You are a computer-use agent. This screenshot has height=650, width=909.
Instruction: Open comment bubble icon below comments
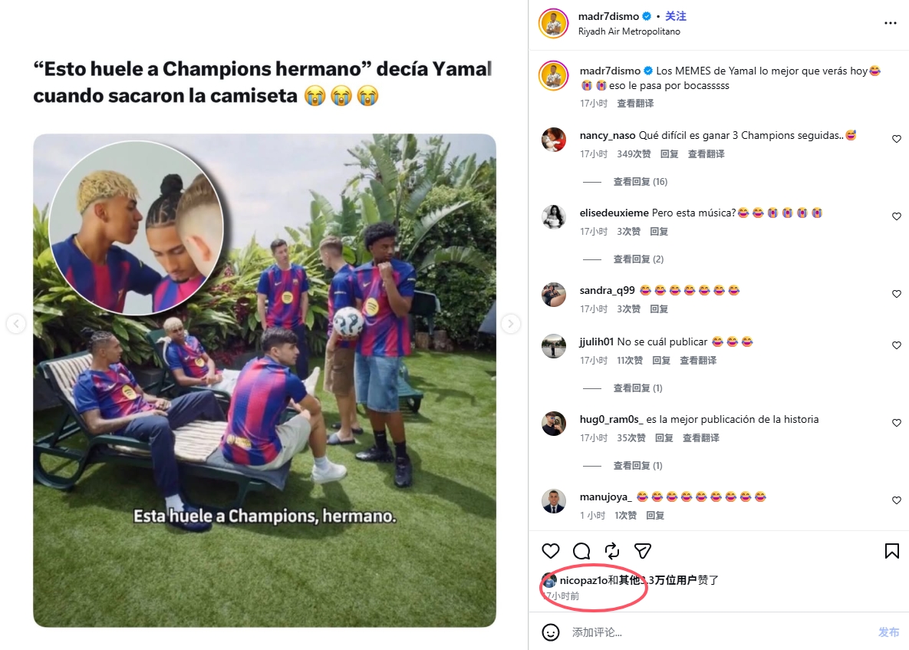click(581, 551)
